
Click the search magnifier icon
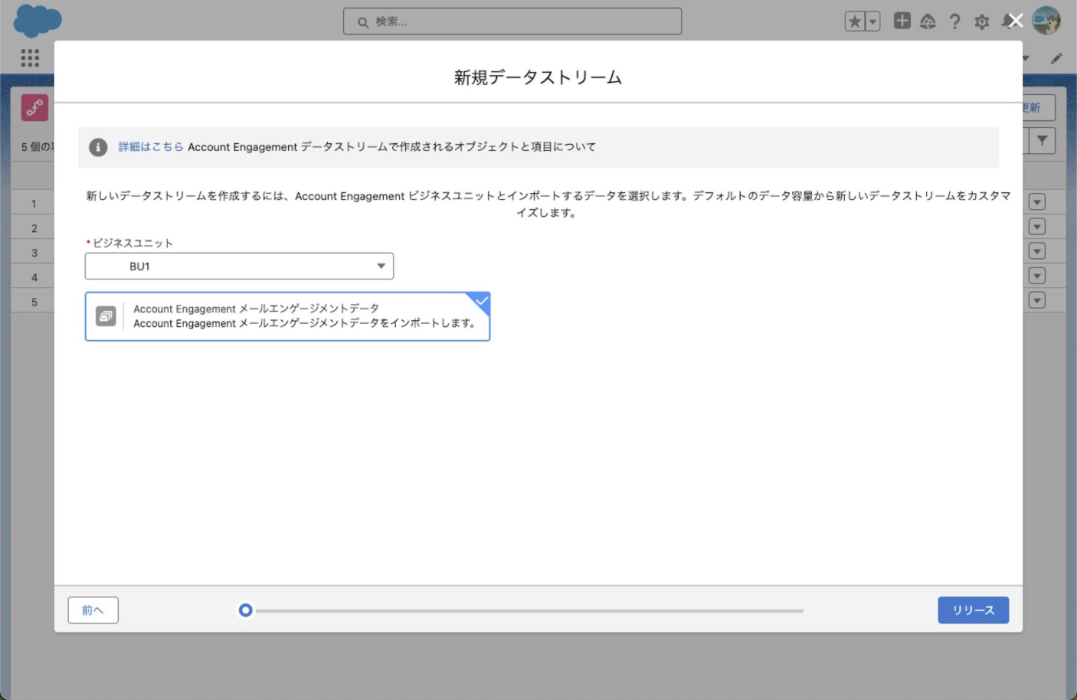(363, 22)
